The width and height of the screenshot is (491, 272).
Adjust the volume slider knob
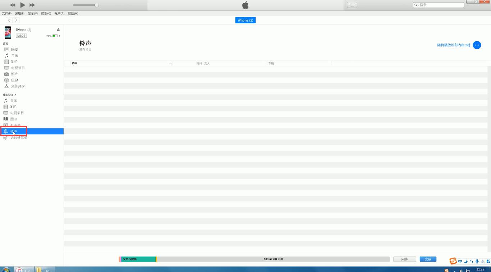(x=97, y=5)
